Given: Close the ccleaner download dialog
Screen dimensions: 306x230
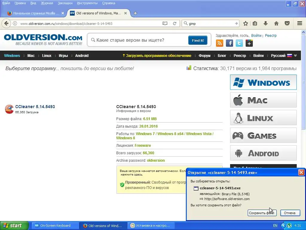Looking at the screenshot, I should click(x=301, y=172).
